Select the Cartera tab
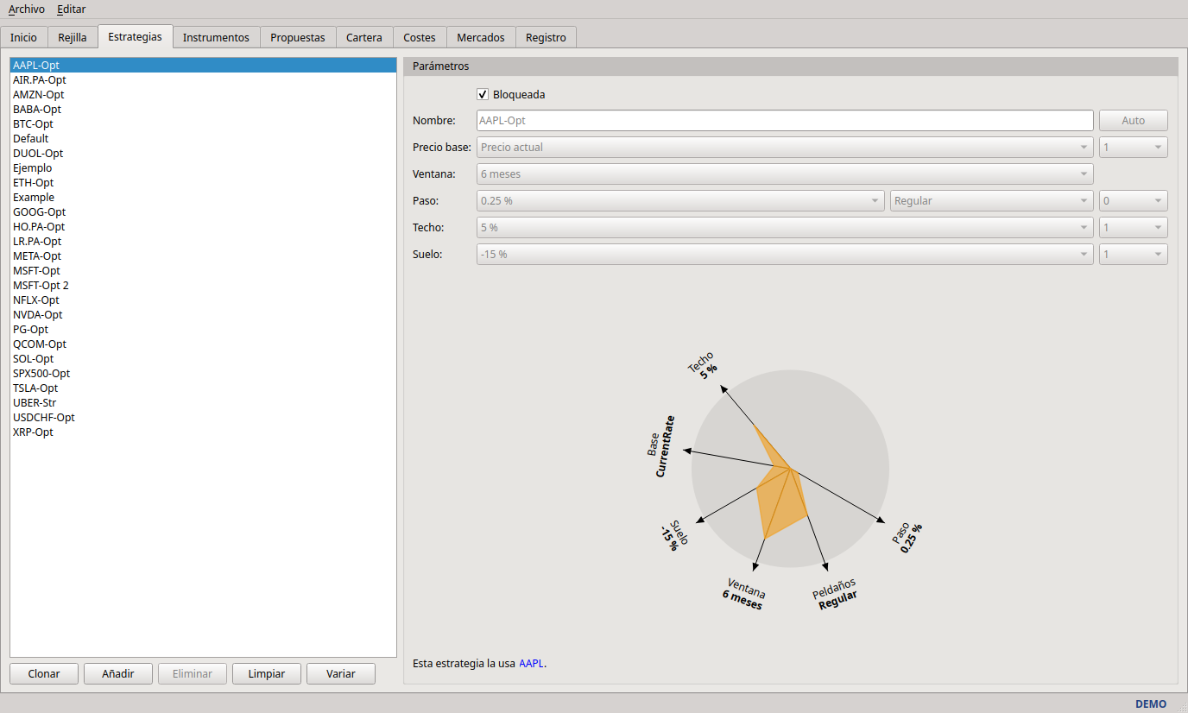Viewport: 1188px width, 713px height. coord(364,37)
